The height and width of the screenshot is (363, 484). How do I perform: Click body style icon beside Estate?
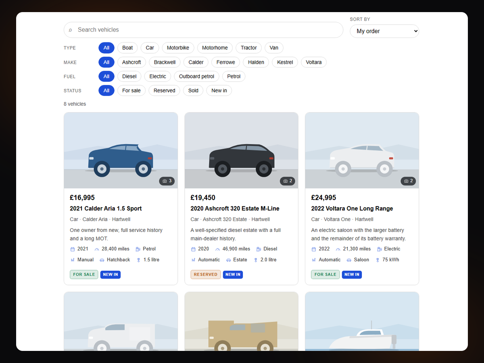pyautogui.click(x=229, y=260)
